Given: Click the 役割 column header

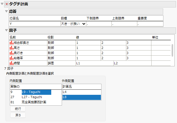Looking at the screenshot, I should pos(50,37).
